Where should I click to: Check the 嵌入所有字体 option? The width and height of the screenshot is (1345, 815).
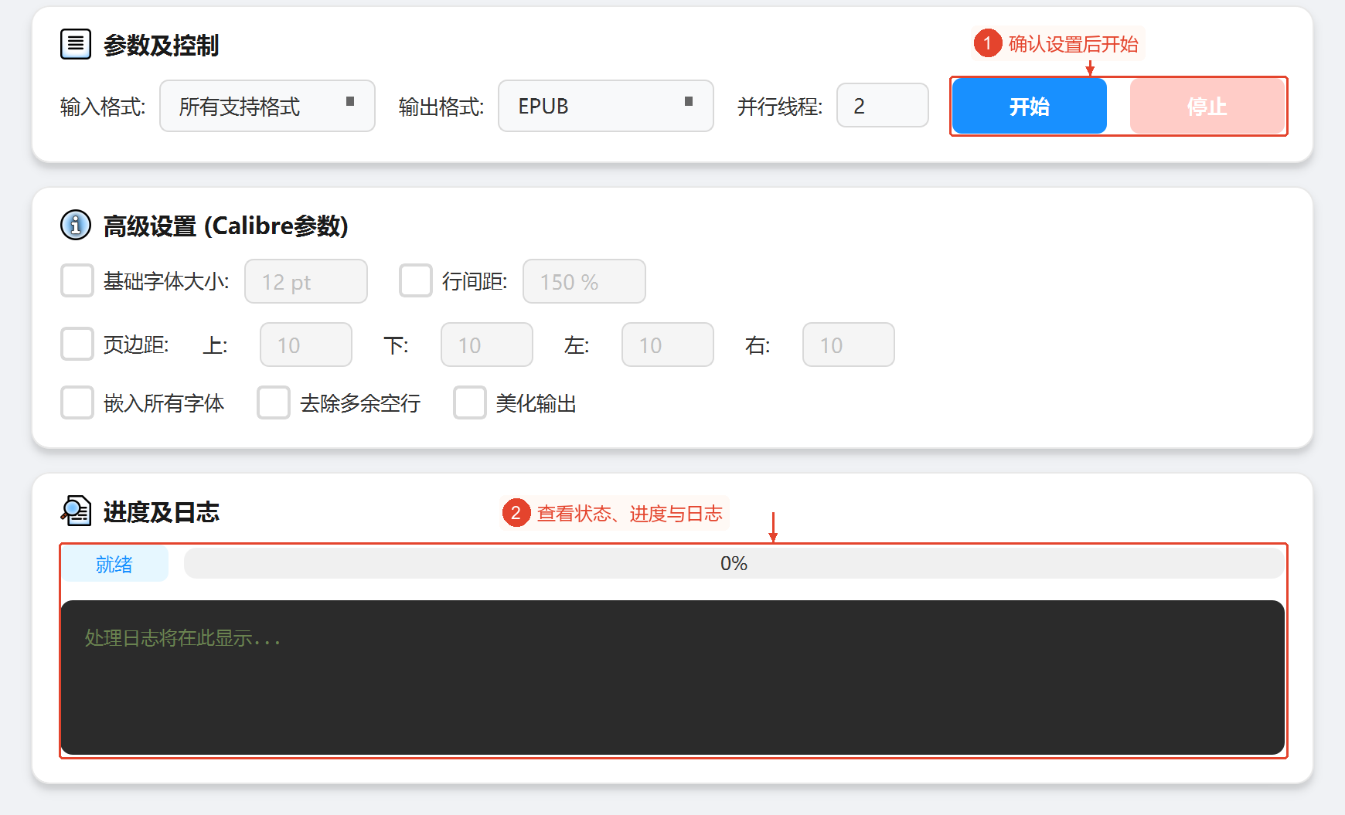pyautogui.click(x=77, y=403)
